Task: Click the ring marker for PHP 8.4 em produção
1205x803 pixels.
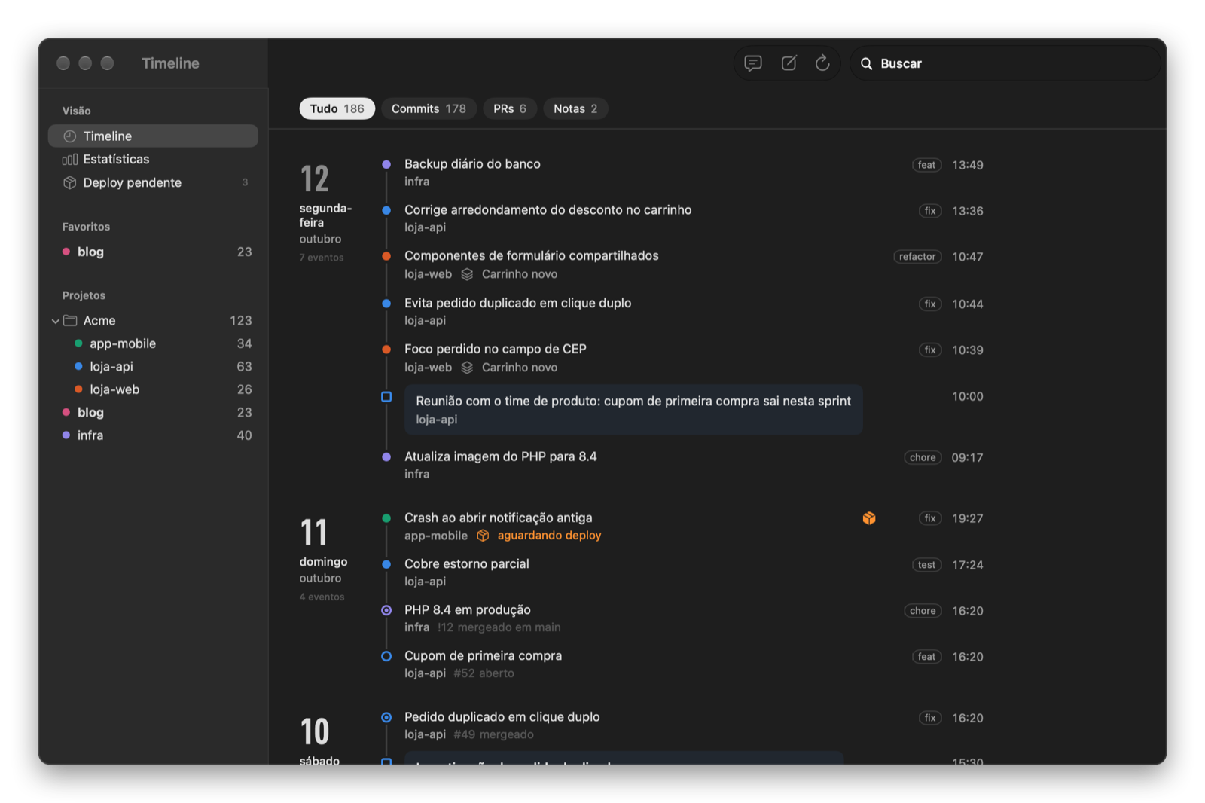Action: coord(386,611)
